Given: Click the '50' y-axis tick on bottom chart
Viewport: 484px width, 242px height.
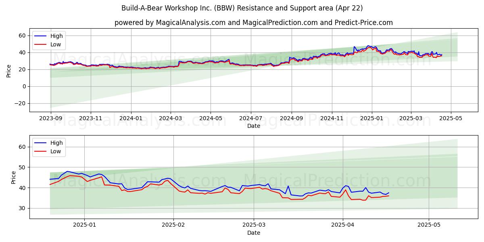Looking at the screenshot, I should (22, 167).
